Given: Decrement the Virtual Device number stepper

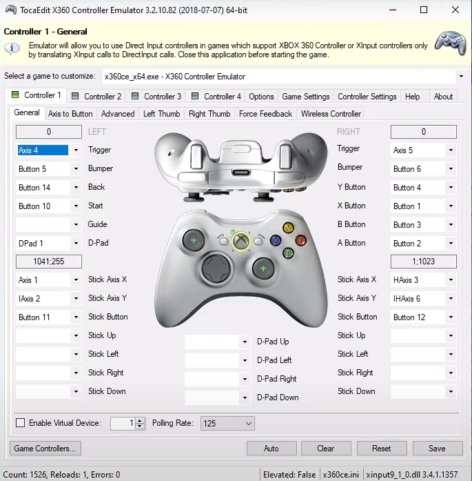Looking at the screenshot, I should 140,426.
